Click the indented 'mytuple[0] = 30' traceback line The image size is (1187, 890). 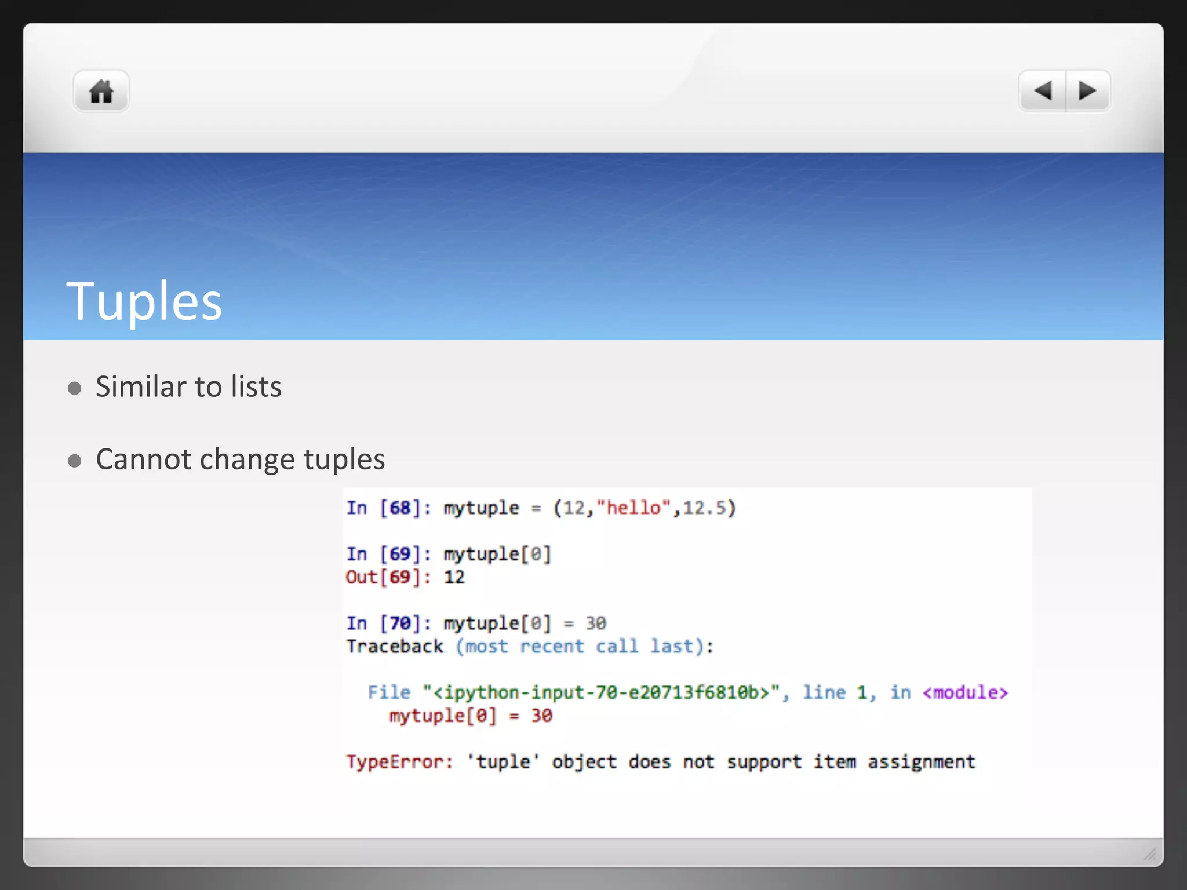pos(471,716)
